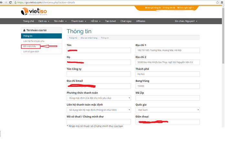
Task: Open 'Lịch sử giao dịch' in the sidebar
Action: [32, 52]
